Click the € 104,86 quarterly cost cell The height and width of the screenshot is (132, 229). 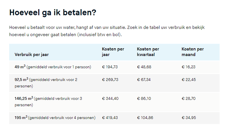145,118
